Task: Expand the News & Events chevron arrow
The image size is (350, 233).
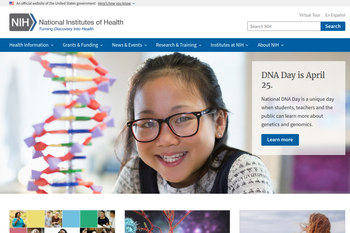Action: (145, 45)
